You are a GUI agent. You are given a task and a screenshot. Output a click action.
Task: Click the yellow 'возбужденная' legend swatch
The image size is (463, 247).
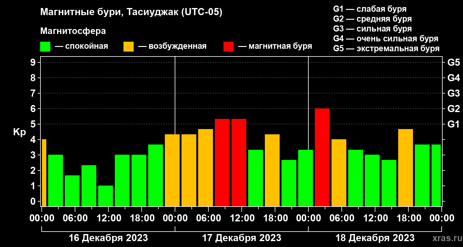(x=128, y=47)
